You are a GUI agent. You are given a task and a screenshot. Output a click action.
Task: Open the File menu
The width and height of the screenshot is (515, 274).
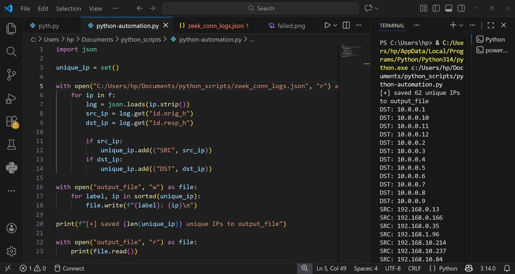[25, 8]
